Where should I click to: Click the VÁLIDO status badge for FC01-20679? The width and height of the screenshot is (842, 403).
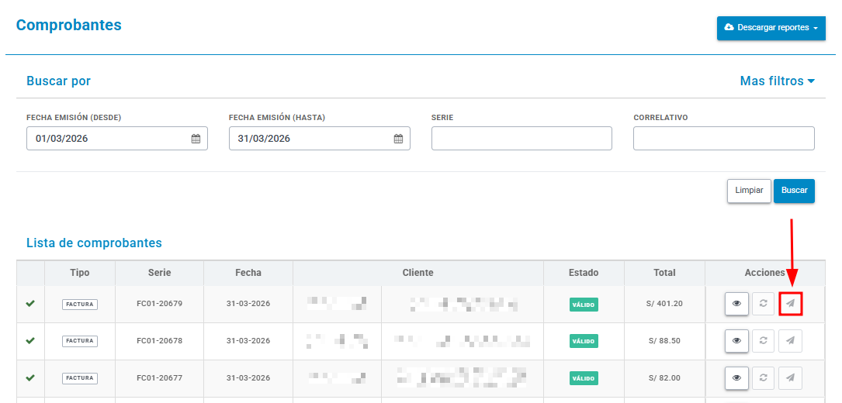(584, 305)
